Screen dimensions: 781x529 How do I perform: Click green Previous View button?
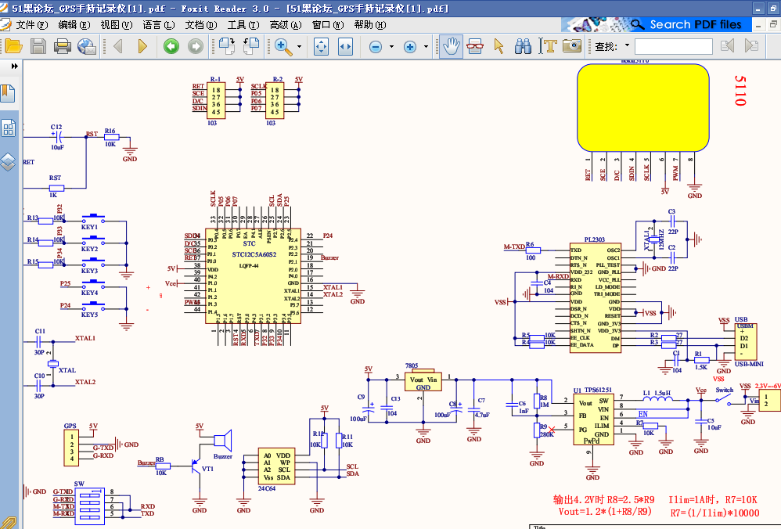click(x=171, y=46)
